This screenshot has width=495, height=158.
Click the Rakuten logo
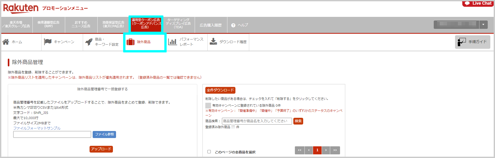[21, 8]
